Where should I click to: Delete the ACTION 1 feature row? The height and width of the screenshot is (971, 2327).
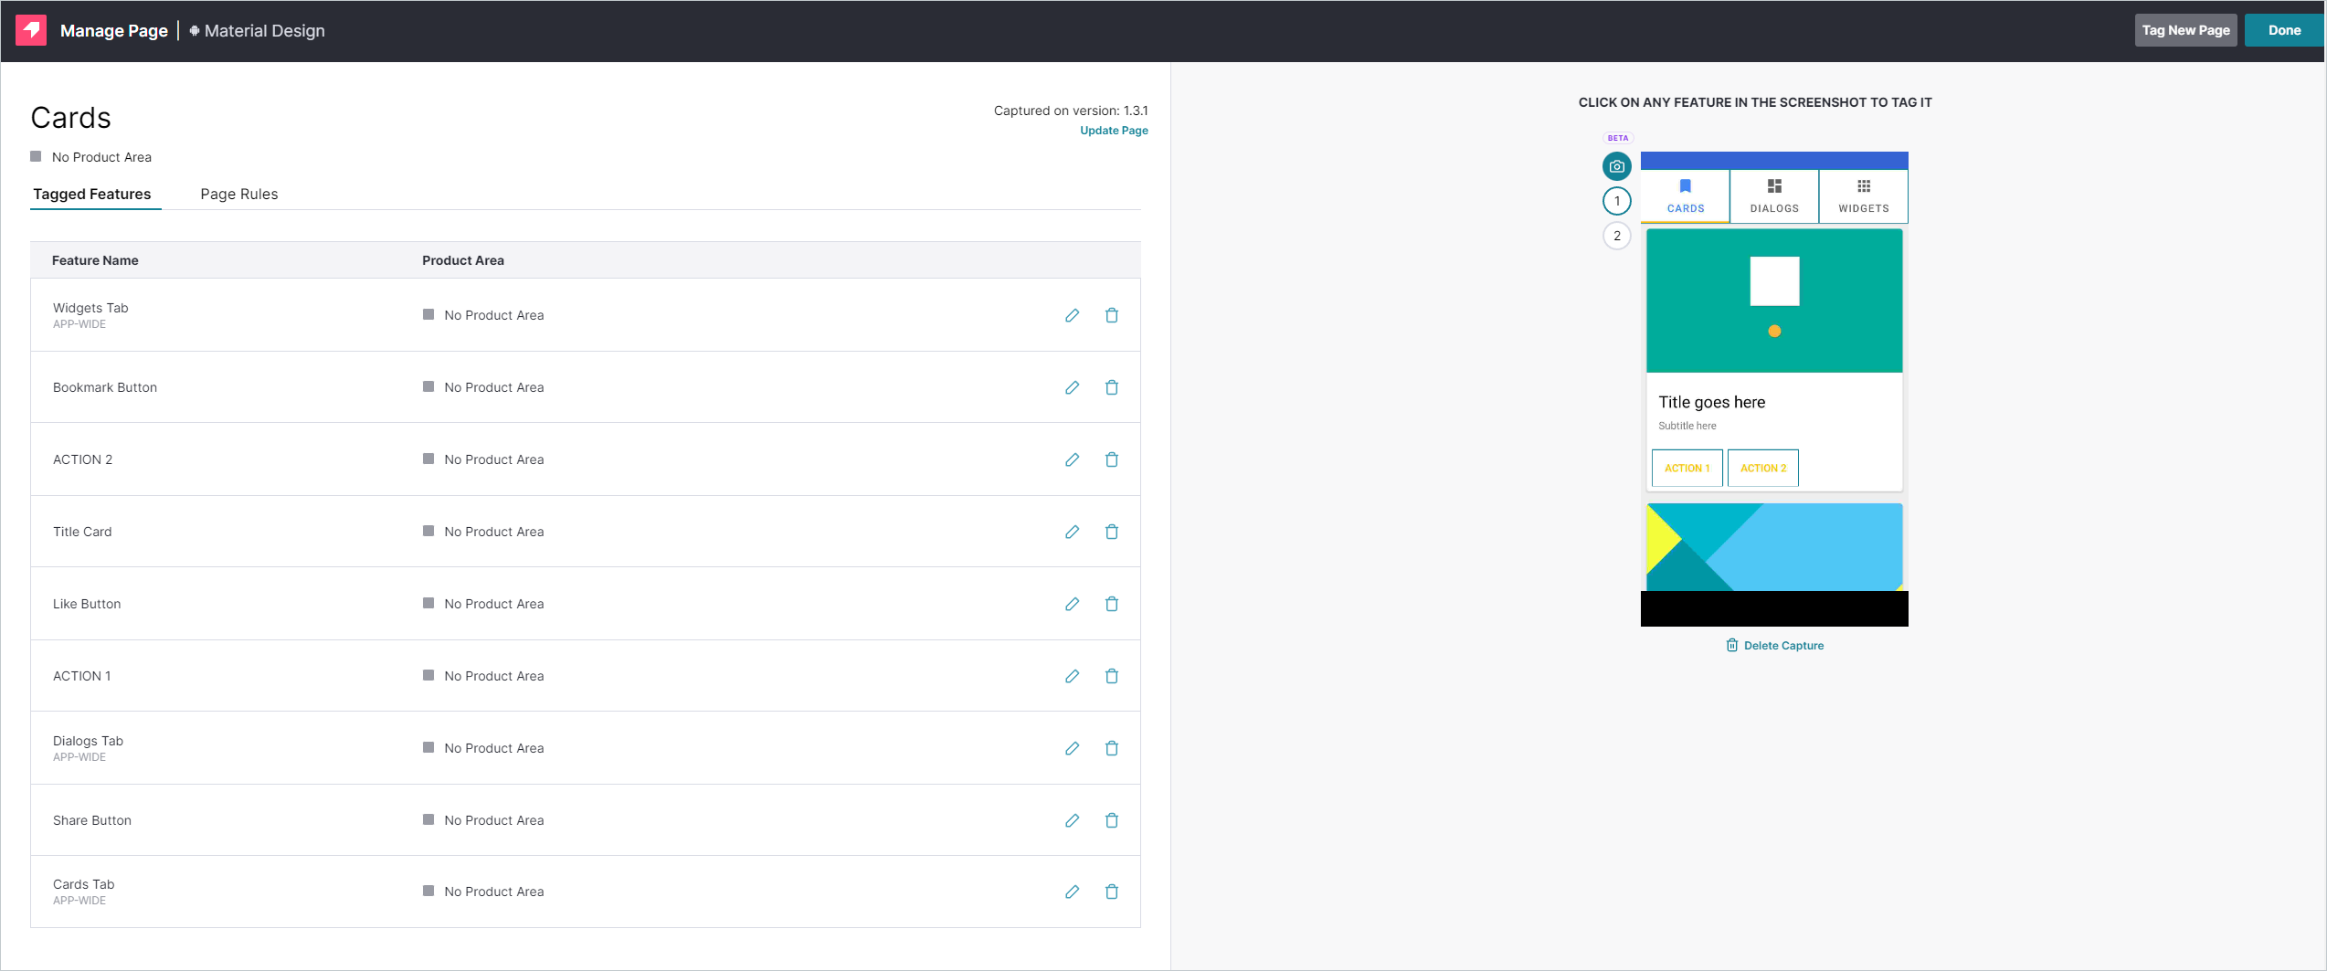(1111, 676)
